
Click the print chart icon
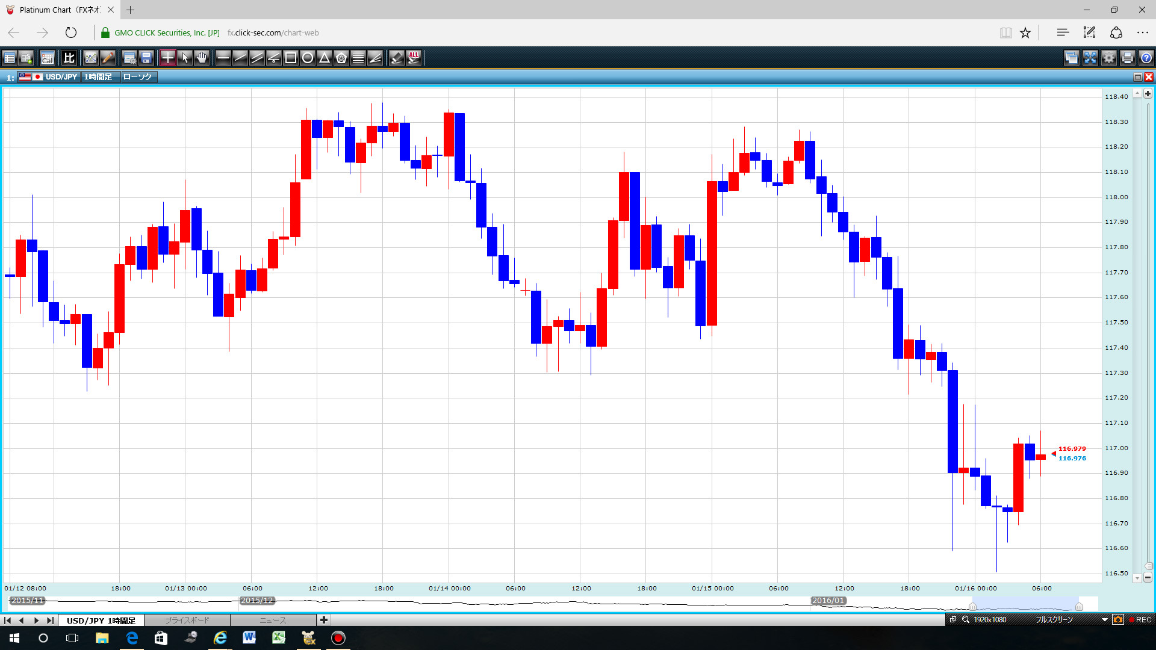click(1128, 58)
